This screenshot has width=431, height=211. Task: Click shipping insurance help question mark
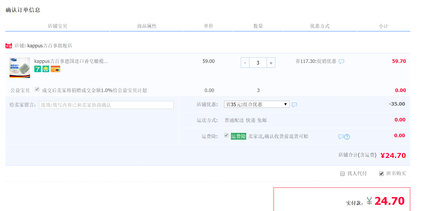[x=347, y=137]
